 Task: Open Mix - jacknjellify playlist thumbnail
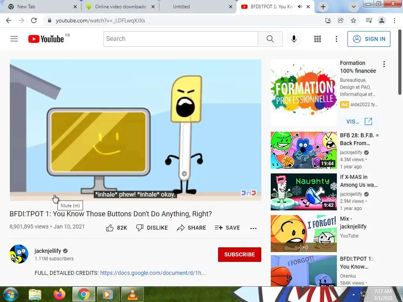tap(303, 234)
